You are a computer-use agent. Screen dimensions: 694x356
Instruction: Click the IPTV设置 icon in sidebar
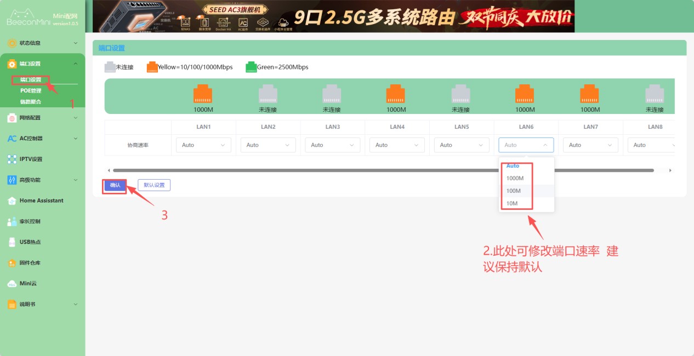tap(12, 159)
